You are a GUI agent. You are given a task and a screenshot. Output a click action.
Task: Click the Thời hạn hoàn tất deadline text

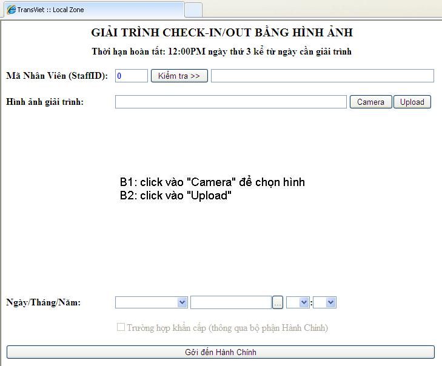click(x=221, y=52)
